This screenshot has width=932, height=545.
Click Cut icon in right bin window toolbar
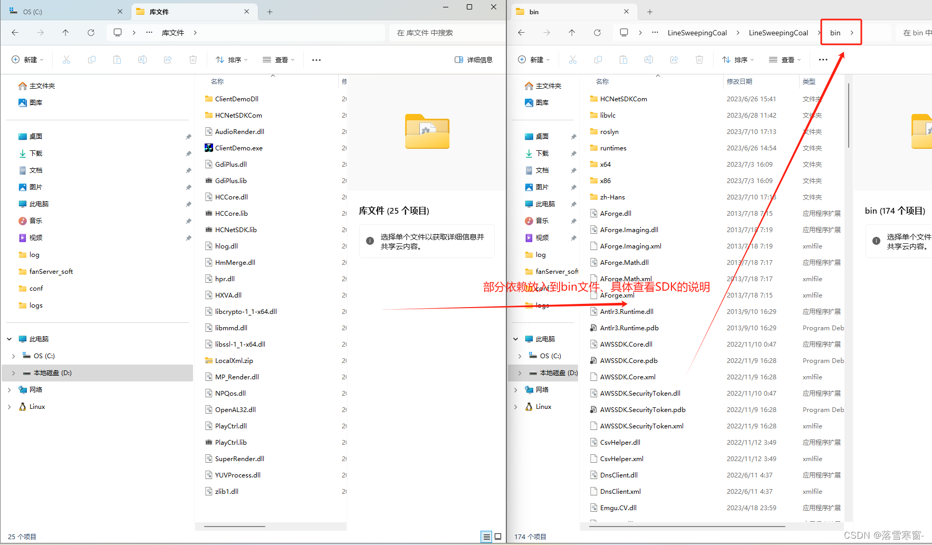pos(573,60)
